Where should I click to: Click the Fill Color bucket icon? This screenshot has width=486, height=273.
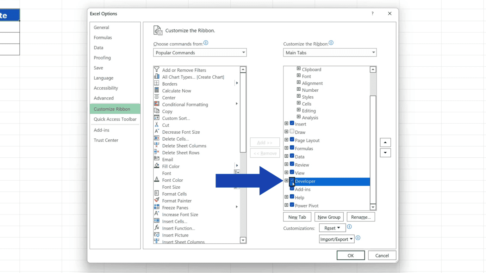click(157, 166)
